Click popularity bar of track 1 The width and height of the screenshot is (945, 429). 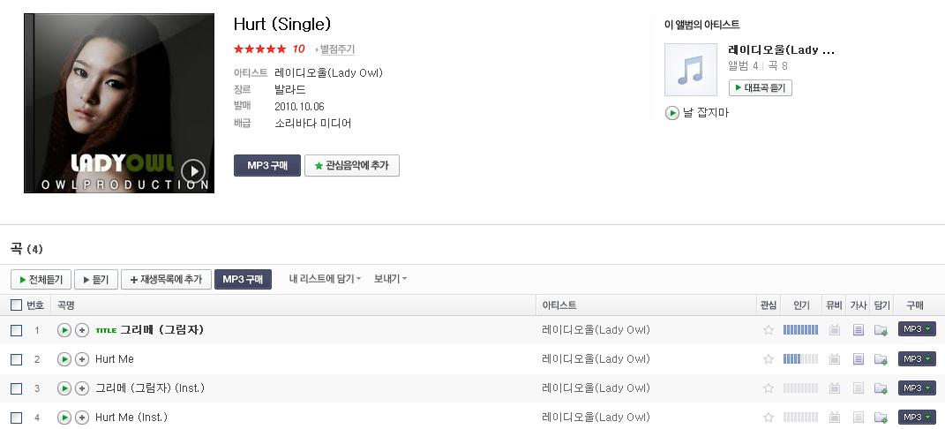[800, 329]
